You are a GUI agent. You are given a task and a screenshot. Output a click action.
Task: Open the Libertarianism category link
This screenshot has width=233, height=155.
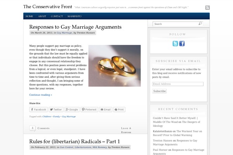[x=83, y=147]
